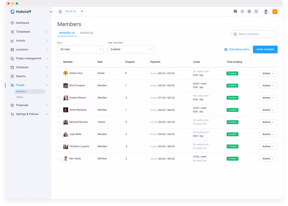This screenshot has width=288, height=206.
Task: Click the Invite member button
Action: click(265, 49)
